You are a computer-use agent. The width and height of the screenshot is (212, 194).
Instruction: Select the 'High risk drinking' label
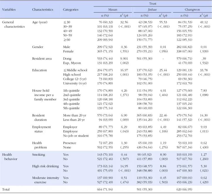point(46,166)
